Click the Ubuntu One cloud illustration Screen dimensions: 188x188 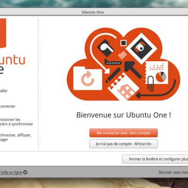124,64
